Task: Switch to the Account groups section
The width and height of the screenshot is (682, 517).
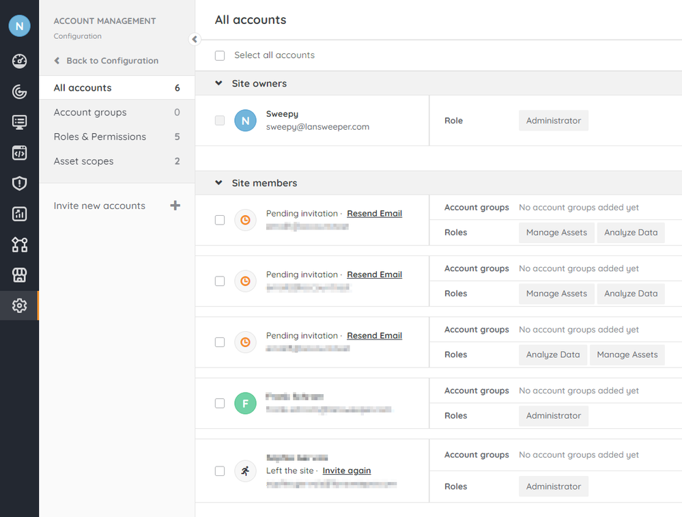Action: (89, 112)
